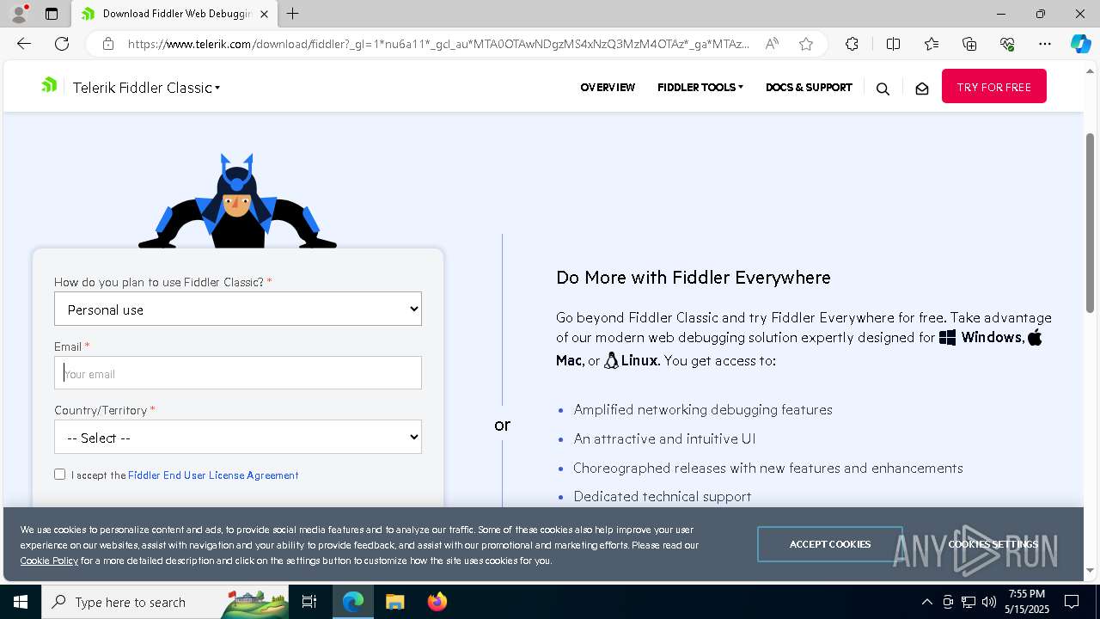This screenshot has width=1100, height=619.
Task: Click the envelope contact icon
Action: (922, 89)
